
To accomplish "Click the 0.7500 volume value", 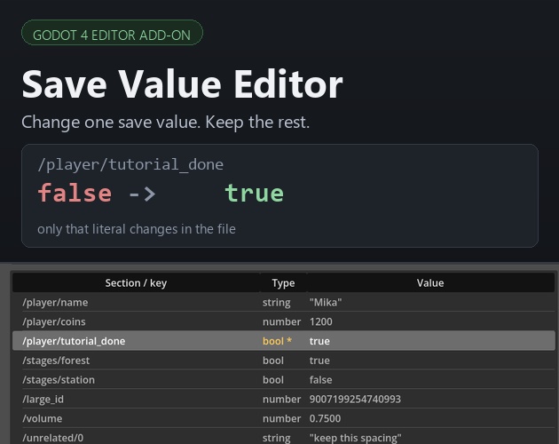I will point(325,418).
